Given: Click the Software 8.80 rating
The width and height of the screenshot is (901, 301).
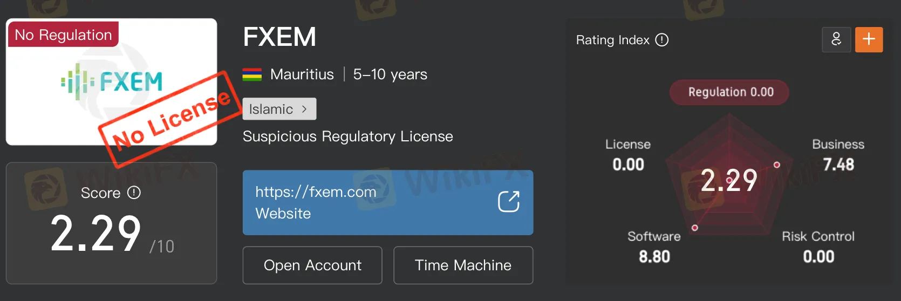Looking at the screenshot, I should [654, 247].
